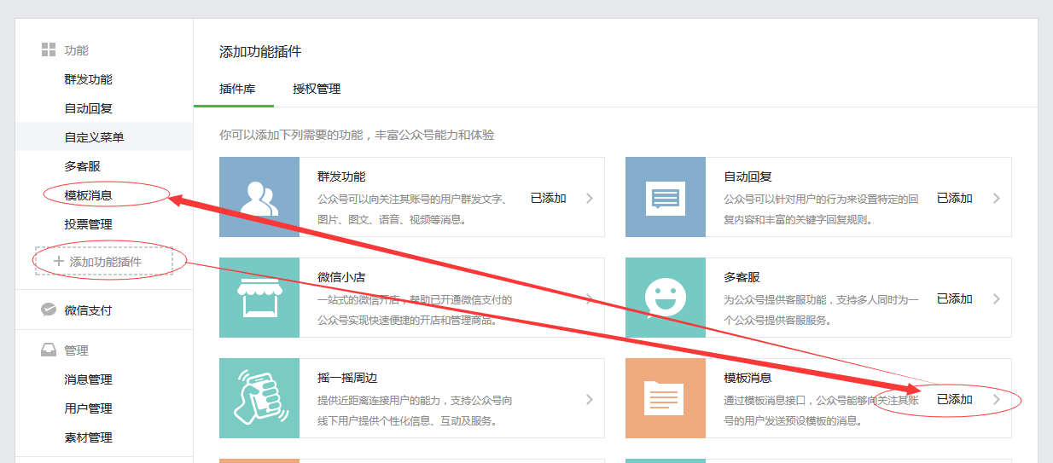Expand 多客服 card chevron arrow

click(x=996, y=298)
